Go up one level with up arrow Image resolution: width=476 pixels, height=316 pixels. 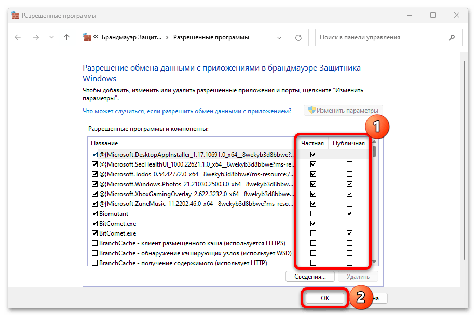pos(67,37)
